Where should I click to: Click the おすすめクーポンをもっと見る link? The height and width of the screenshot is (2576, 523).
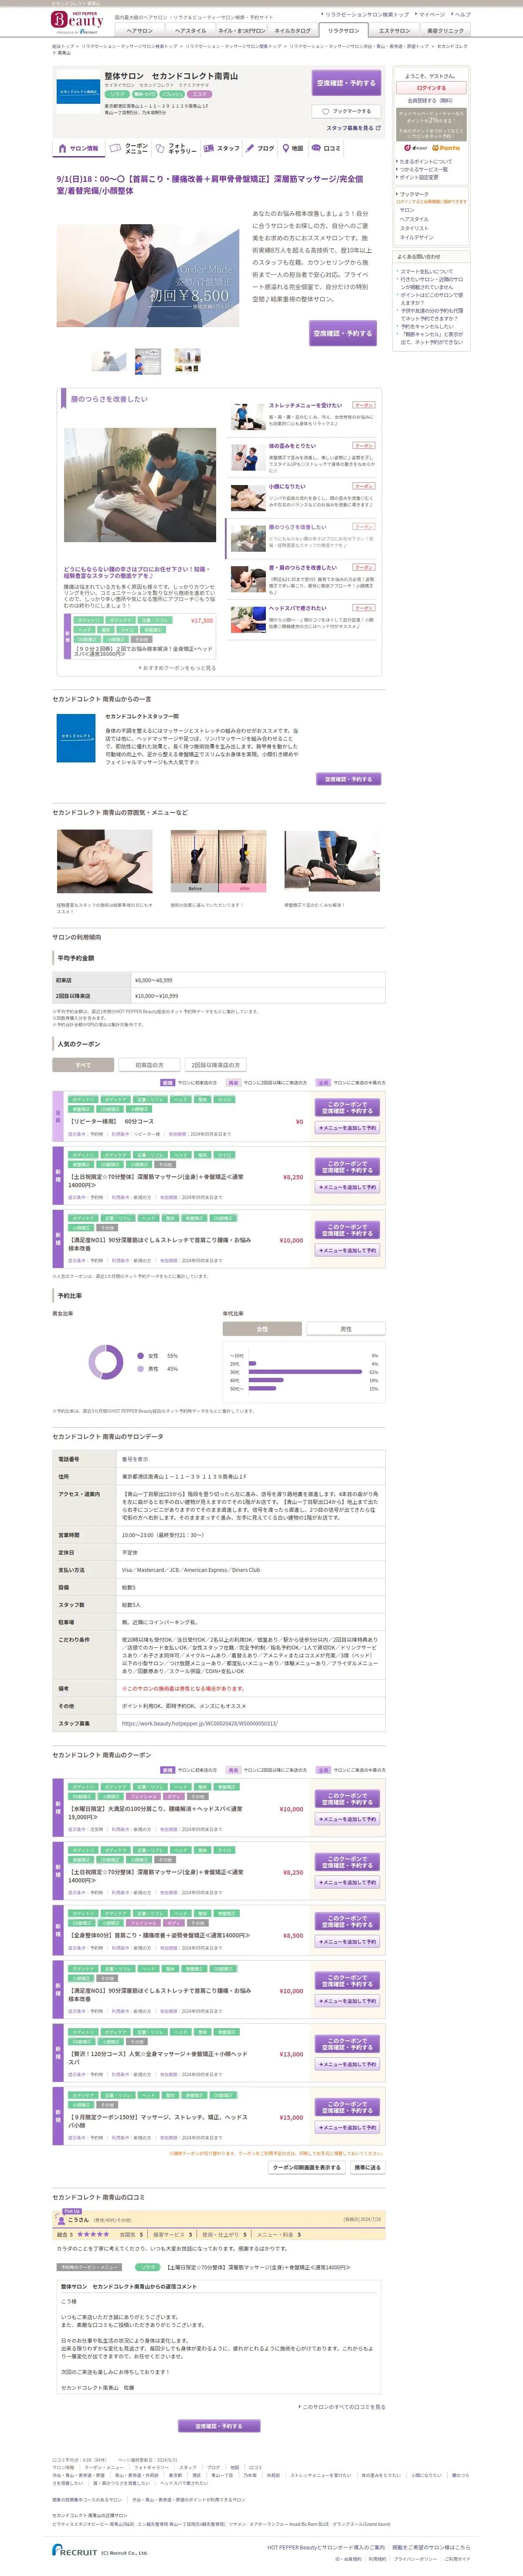[178, 668]
